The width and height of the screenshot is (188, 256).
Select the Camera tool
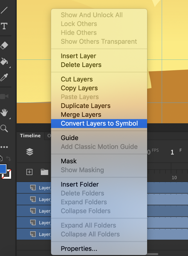[x=4, y=96]
